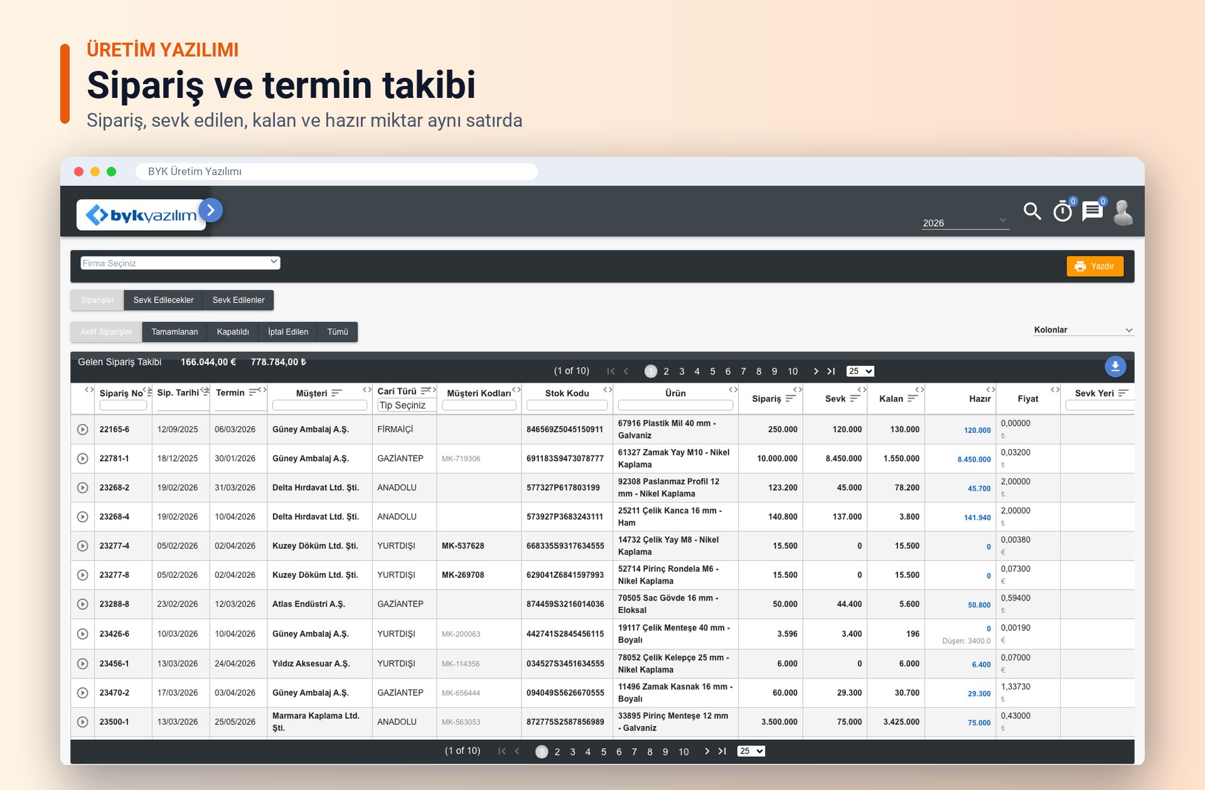The height and width of the screenshot is (790, 1205).
Task: Select the Tamamlanan filter tab
Action: pyautogui.click(x=174, y=332)
